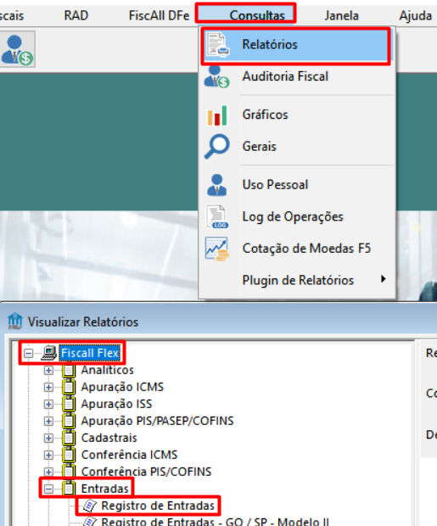Click the Apuração ICMS clipboard icon
Image resolution: width=437 pixels, height=526 pixels.
(x=69, y=387)
